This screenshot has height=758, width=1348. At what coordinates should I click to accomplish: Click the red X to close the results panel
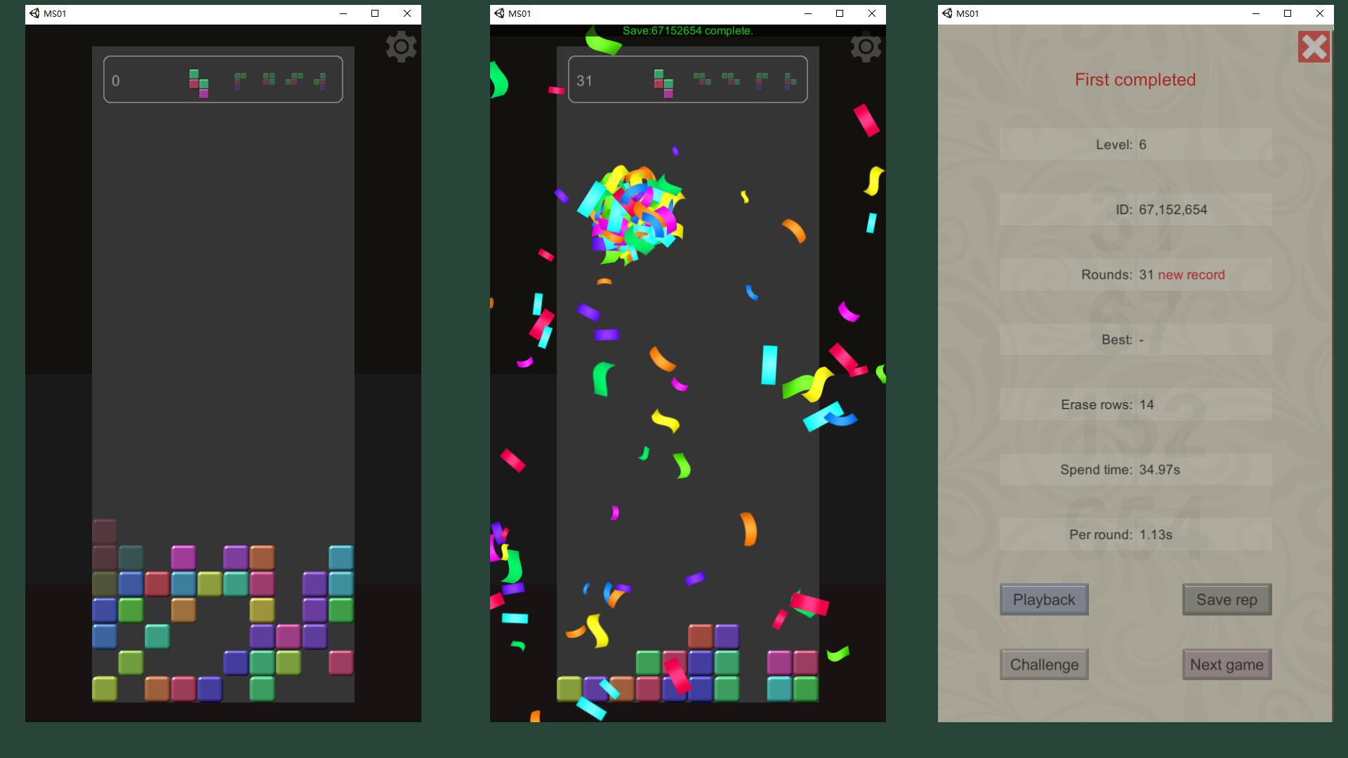click(x=1314, y=46)
